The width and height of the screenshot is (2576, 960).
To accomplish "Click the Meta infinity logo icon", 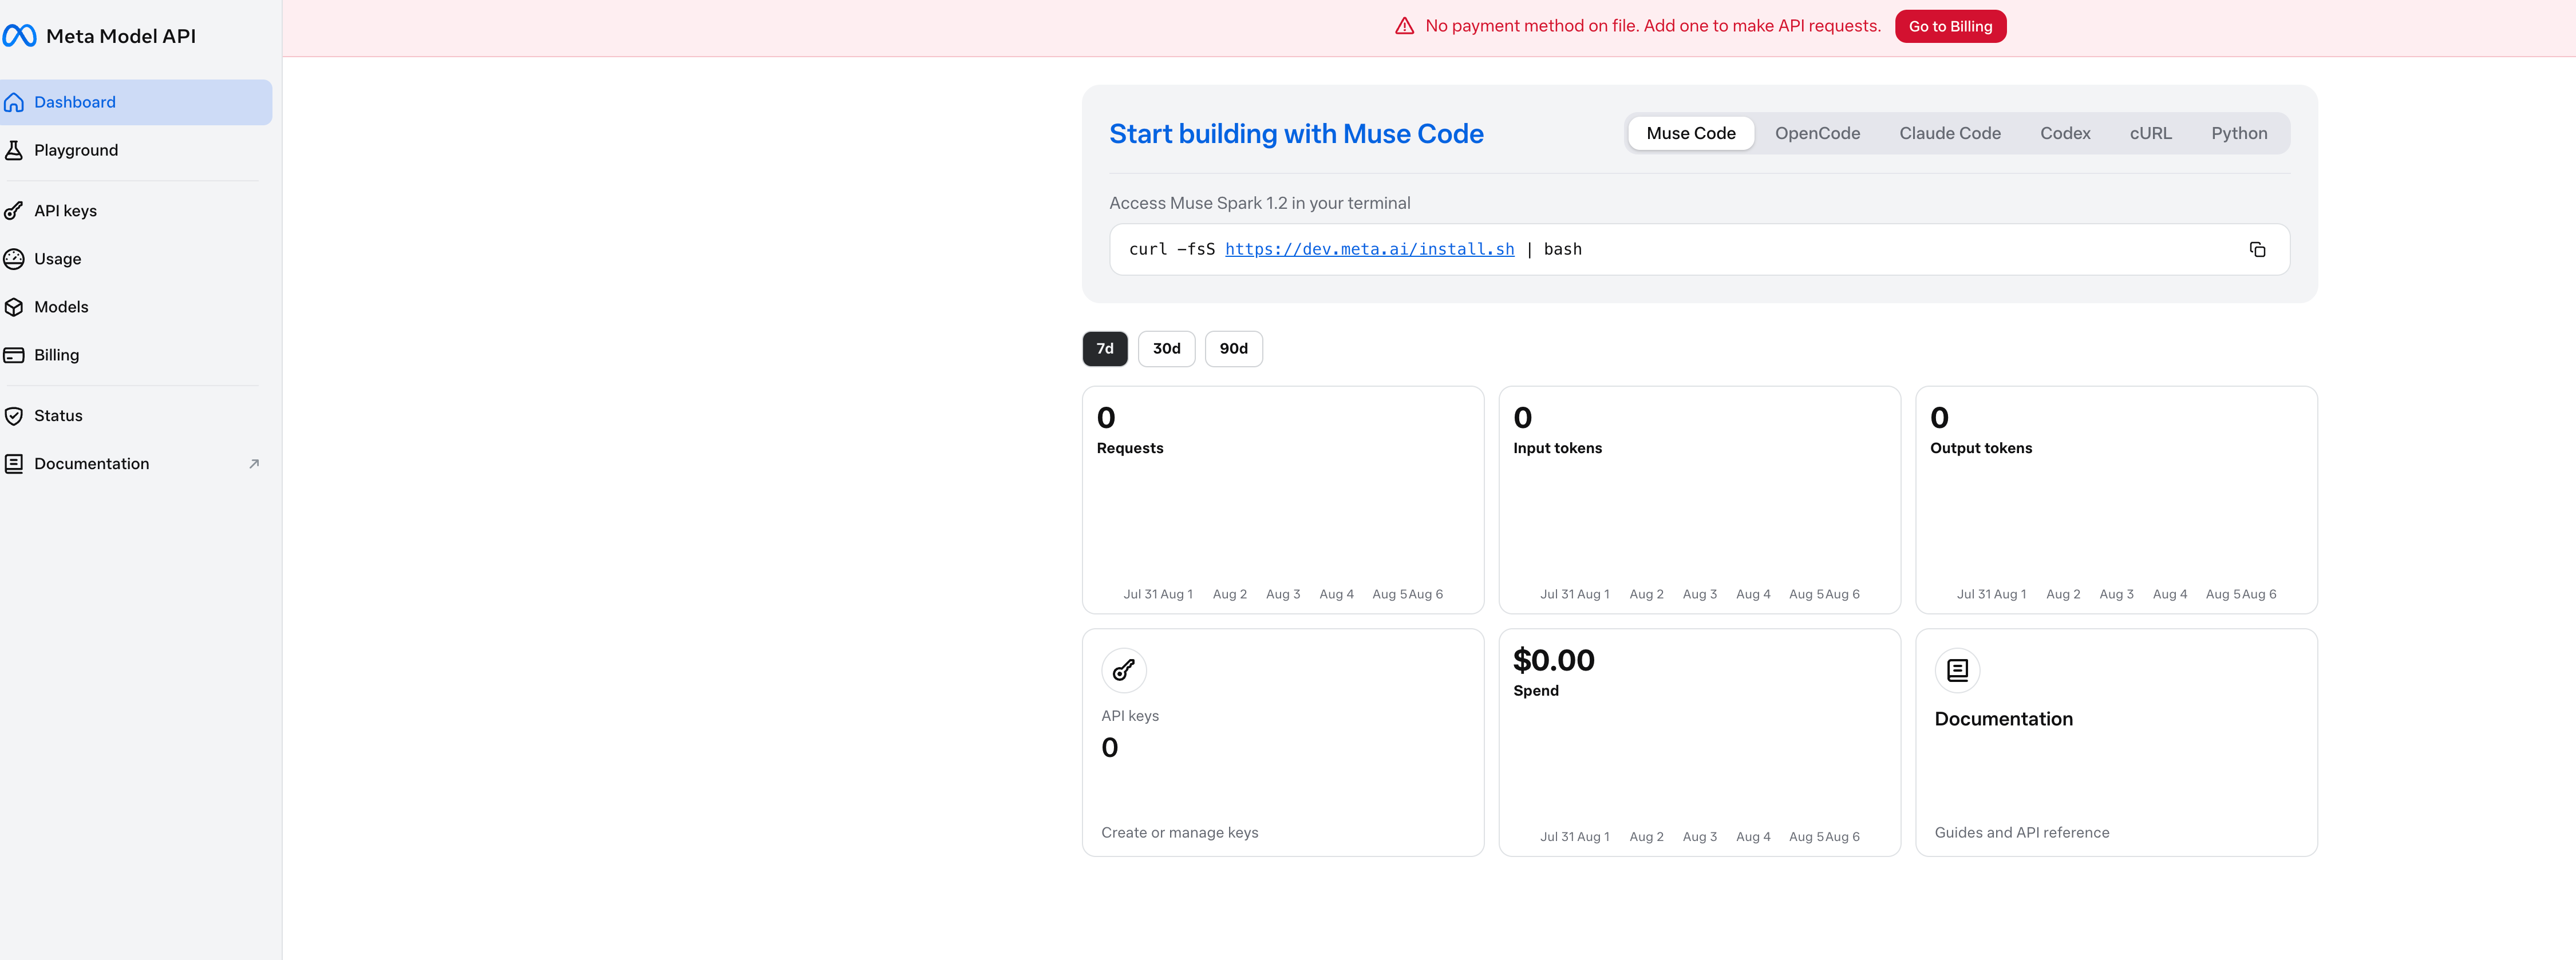I will click(19, 36).
